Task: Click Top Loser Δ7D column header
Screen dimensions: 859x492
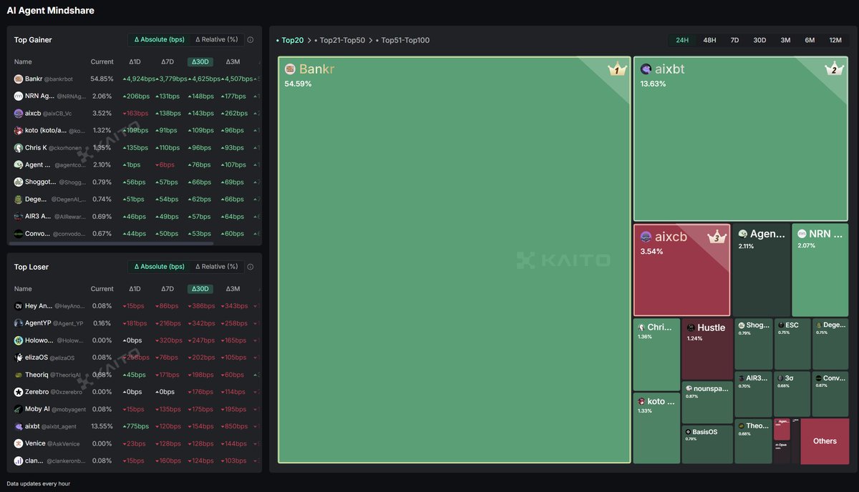Action: tap(167, 289)
